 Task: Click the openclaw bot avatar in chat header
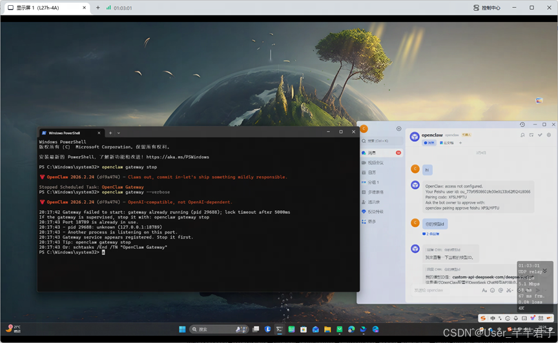(415, 137)
